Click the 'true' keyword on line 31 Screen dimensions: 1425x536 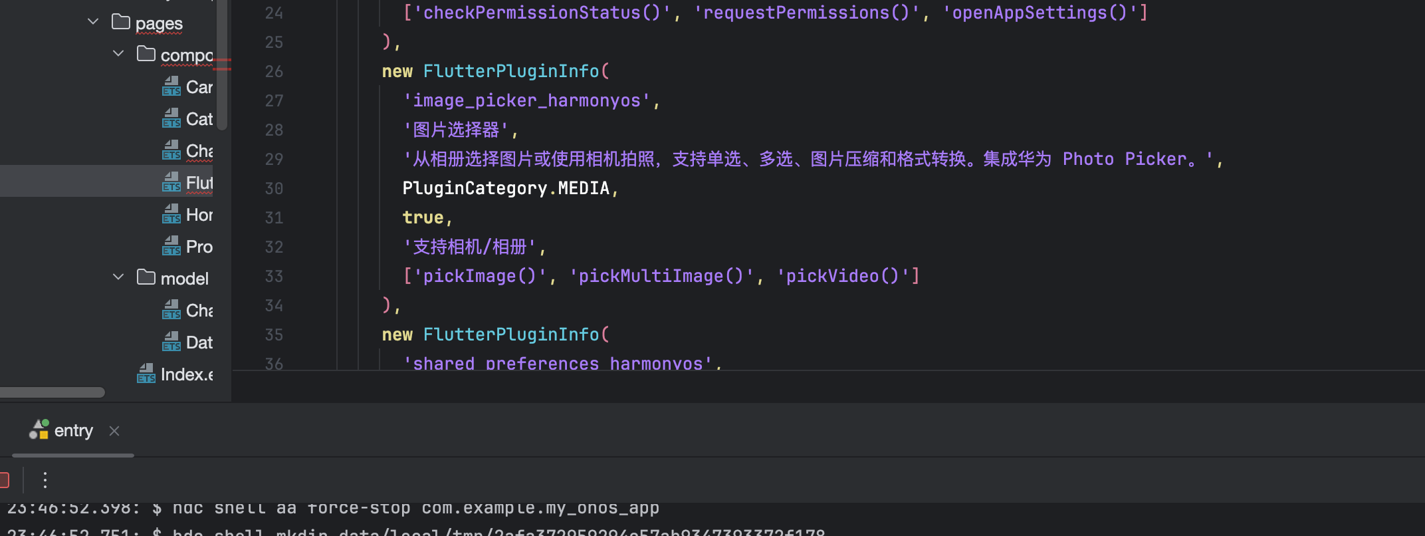tap(423, 217)
